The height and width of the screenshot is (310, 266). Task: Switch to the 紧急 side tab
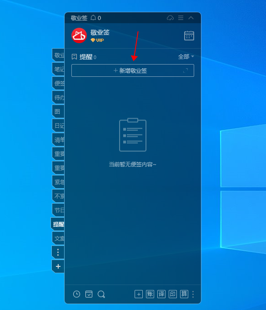(x=58, y=182)
